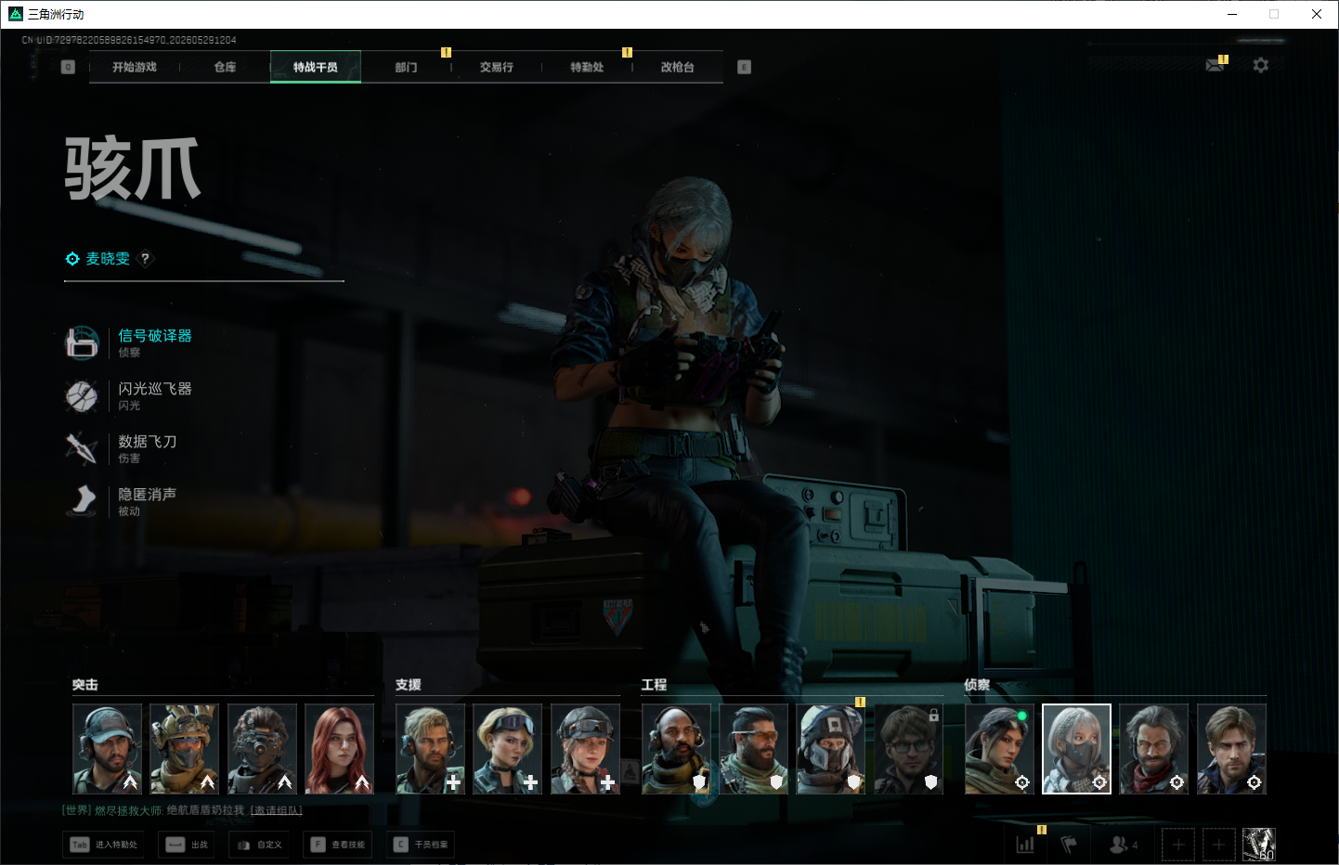Screen dimensions: 1339x865
Task: Click the 邀请组队 link in chat
Action: pos(277,810)
